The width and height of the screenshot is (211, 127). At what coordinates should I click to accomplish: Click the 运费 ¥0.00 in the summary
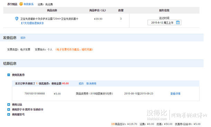tap(147, 124)
